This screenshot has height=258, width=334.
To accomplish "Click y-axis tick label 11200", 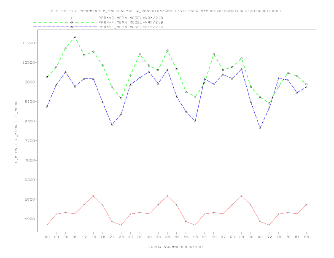I will [29, 43].
